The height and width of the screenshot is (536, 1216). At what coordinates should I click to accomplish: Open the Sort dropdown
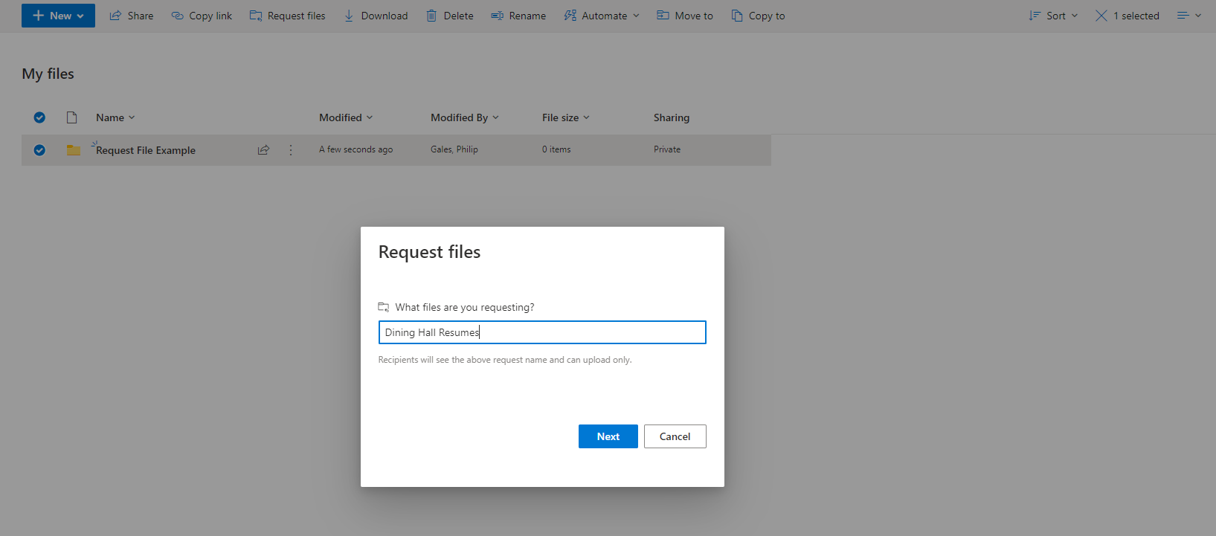pos(1053,16)
